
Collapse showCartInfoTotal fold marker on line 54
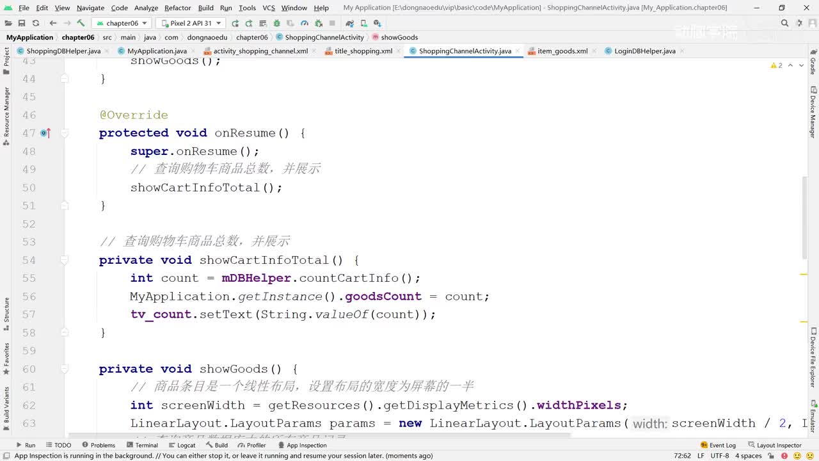65,260
